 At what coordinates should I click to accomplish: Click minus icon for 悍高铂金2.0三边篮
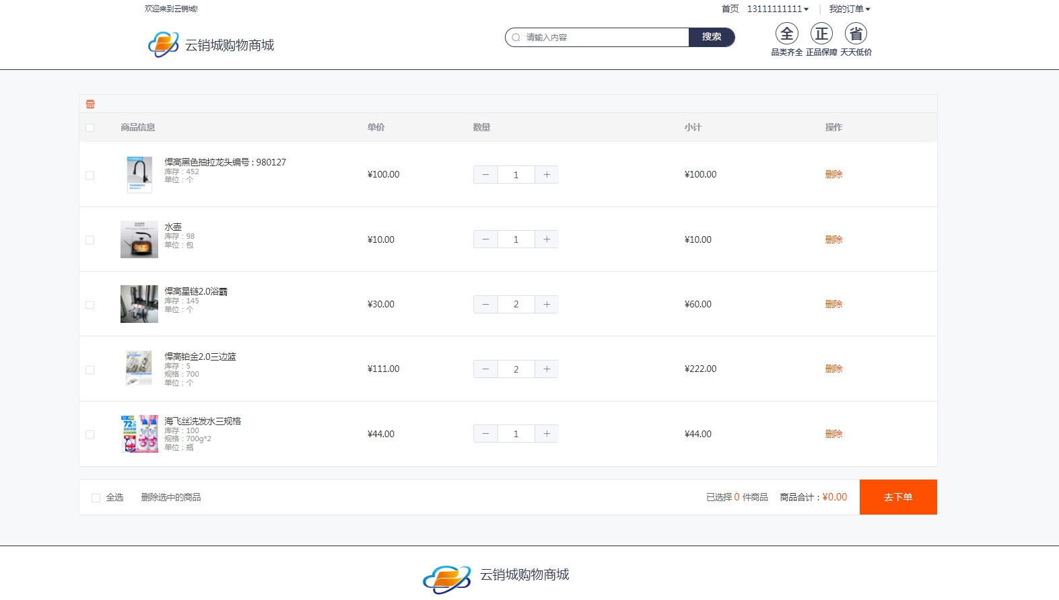[485, 369]
